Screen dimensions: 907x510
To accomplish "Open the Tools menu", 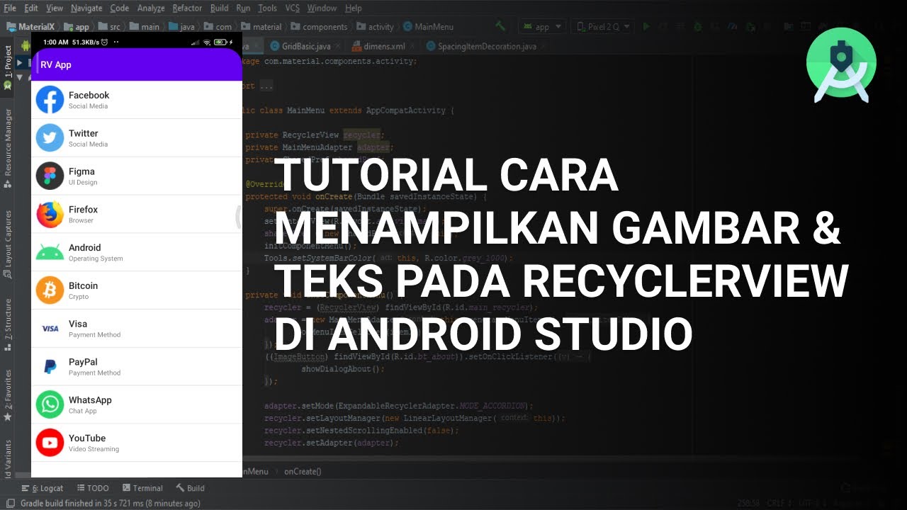I will click(x=268, y=8).
